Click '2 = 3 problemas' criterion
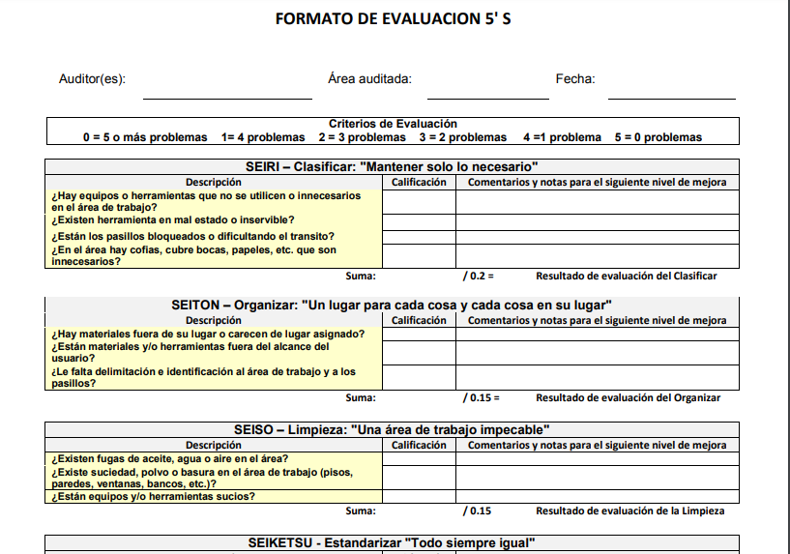The width and height of the screenshot is (790, 554). (x=363, y=137)
